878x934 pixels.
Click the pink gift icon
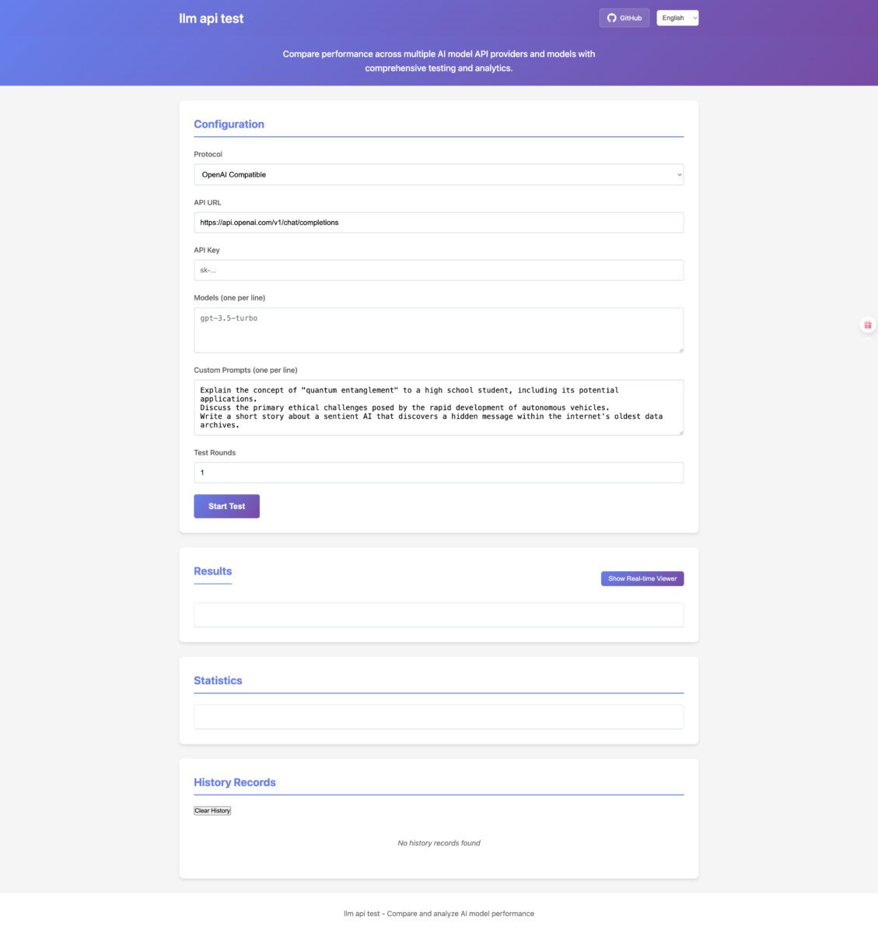[x=868, y=325]
